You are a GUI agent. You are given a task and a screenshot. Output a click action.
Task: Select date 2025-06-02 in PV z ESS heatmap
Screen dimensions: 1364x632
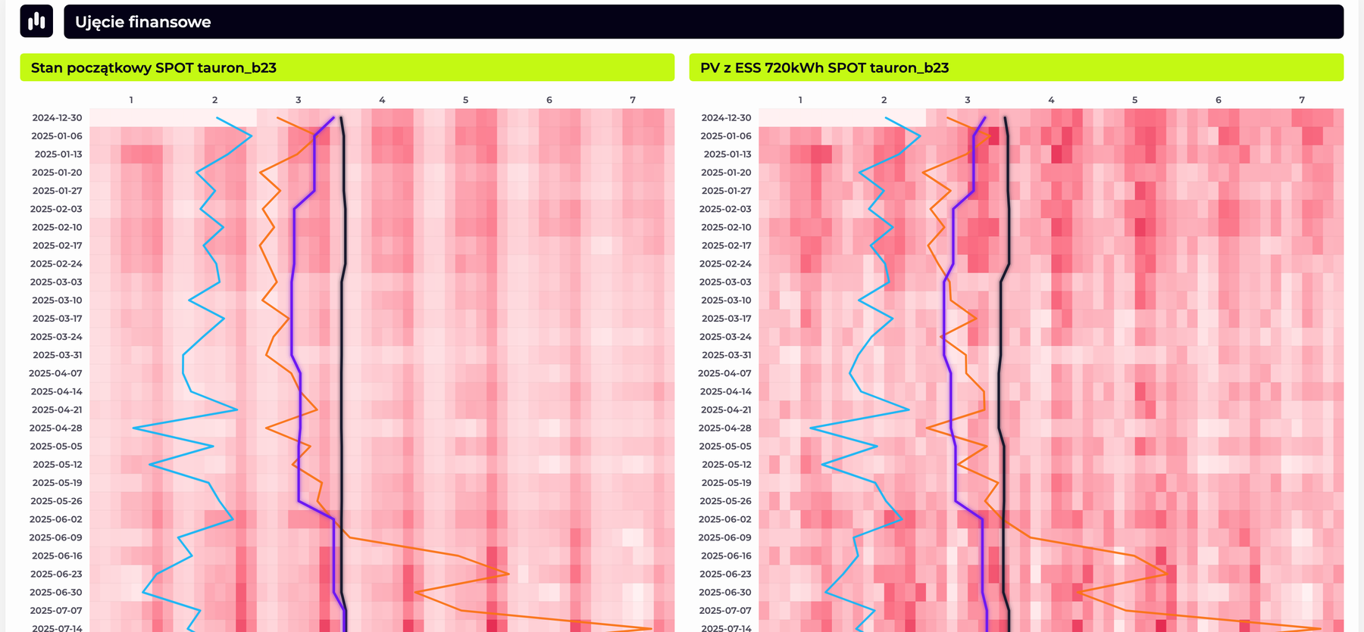pos(725,519)
